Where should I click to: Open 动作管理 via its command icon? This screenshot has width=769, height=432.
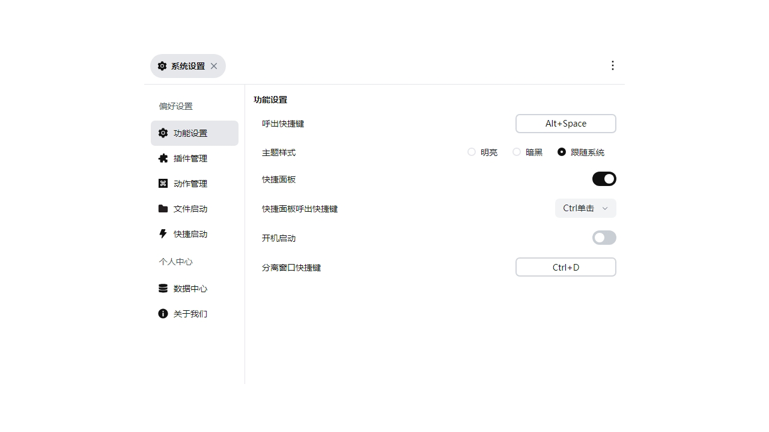163,183
